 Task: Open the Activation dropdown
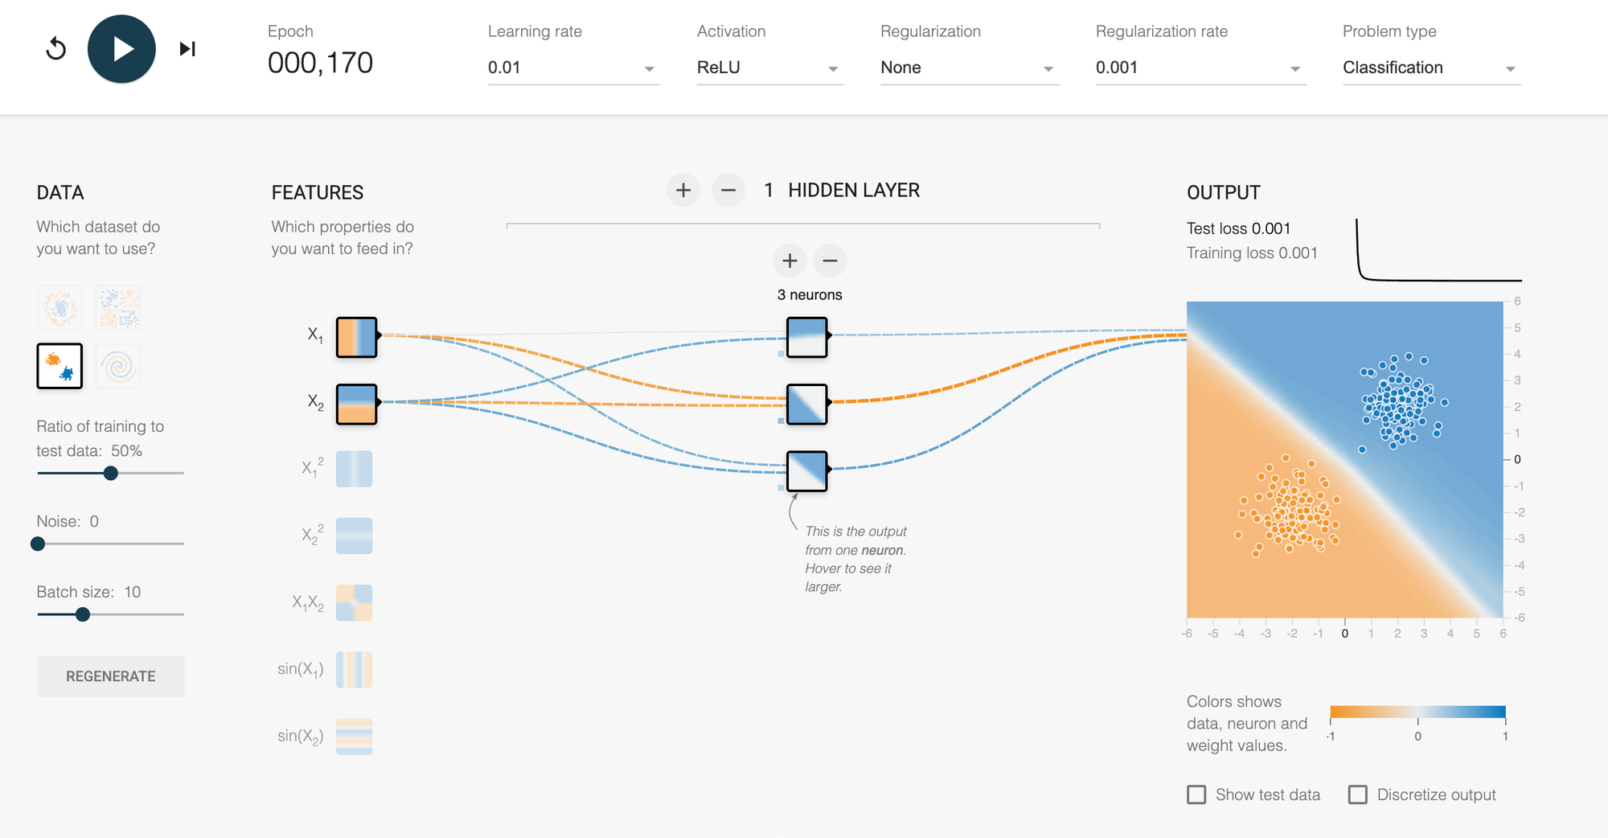pyautogui.click(x=769, y=68)
